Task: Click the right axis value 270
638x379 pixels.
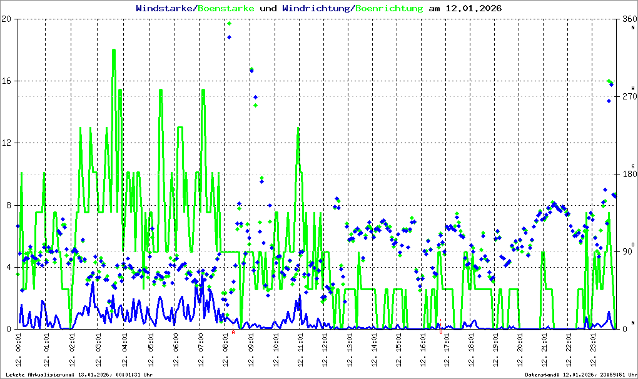Action: [x=629, y=96]
